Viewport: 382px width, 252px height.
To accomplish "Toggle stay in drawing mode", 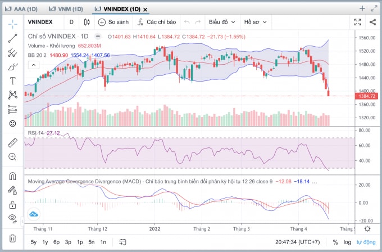I will click(13, 190).
